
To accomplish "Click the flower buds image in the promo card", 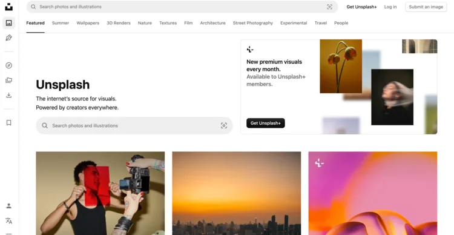I will (341, 67).
